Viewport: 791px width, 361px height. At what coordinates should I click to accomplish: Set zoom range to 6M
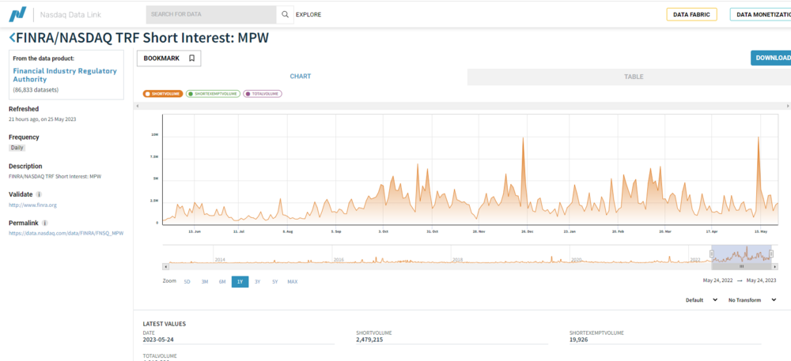coord(222,282)
